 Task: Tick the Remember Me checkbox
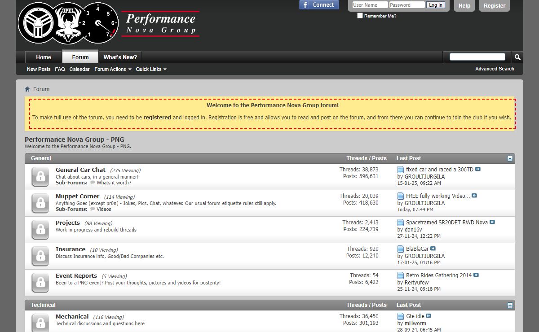[360, 16]
